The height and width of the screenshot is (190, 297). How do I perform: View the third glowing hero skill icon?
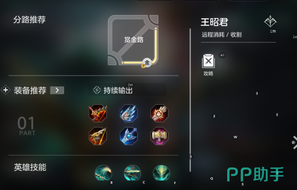162,173
